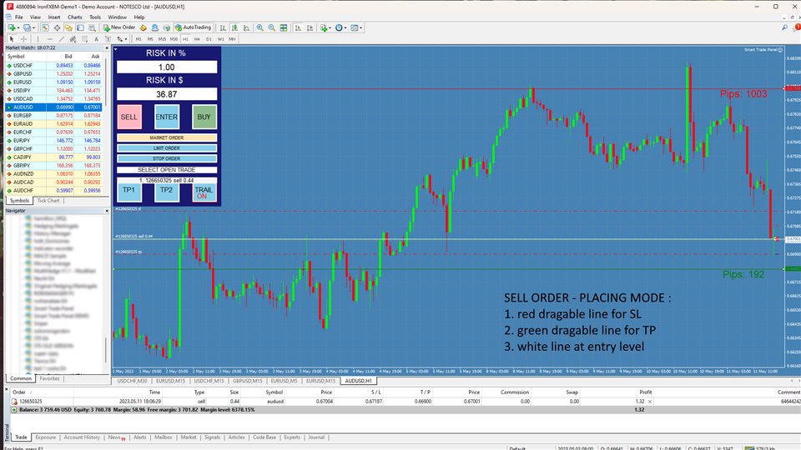Switch chart to bar chart icon

pyautogui.click(x=223, y=27)
